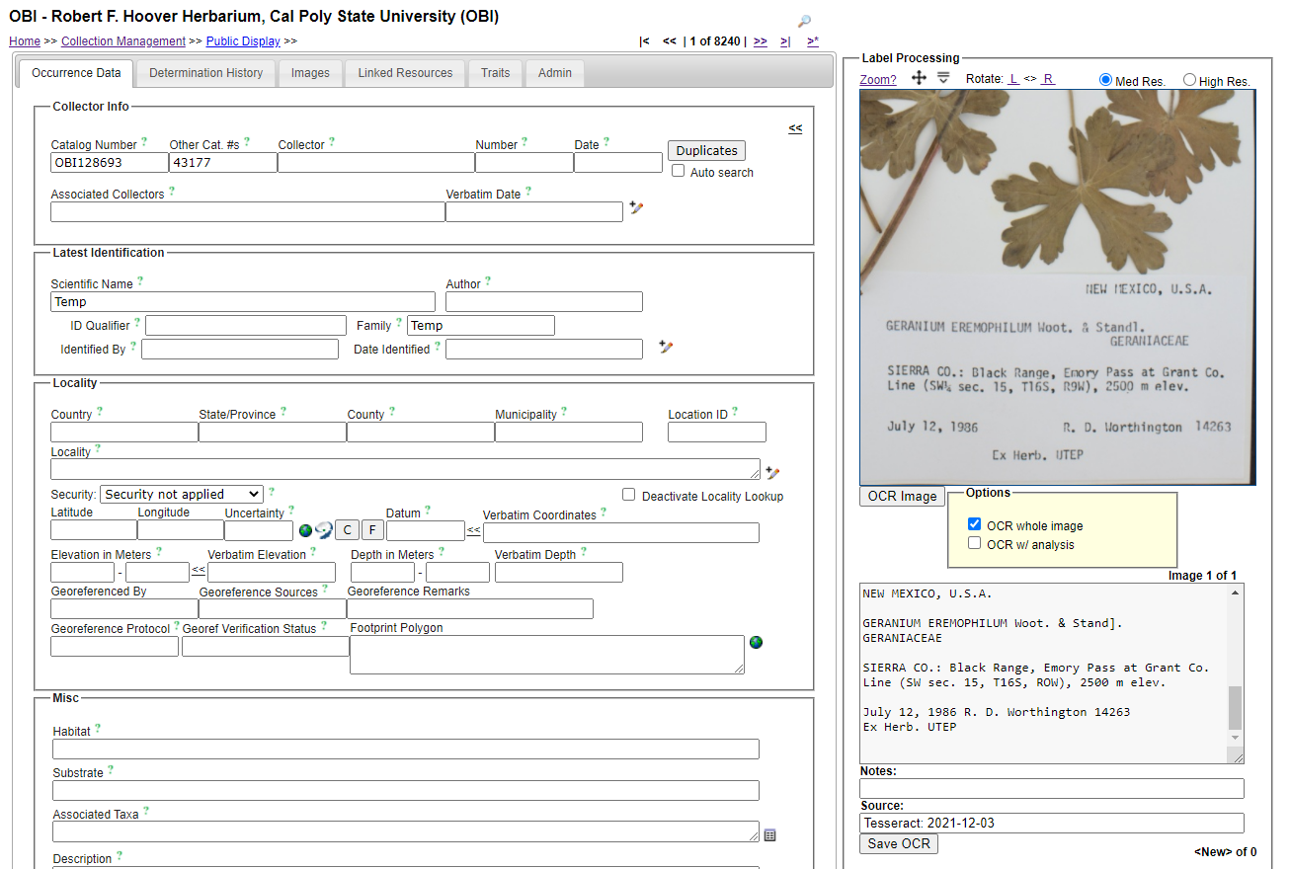Viewport: 1290px width, 869px height.
Task: Click the << toggle next to Datum
Action: pyautogui.click(x=474, y=530)
